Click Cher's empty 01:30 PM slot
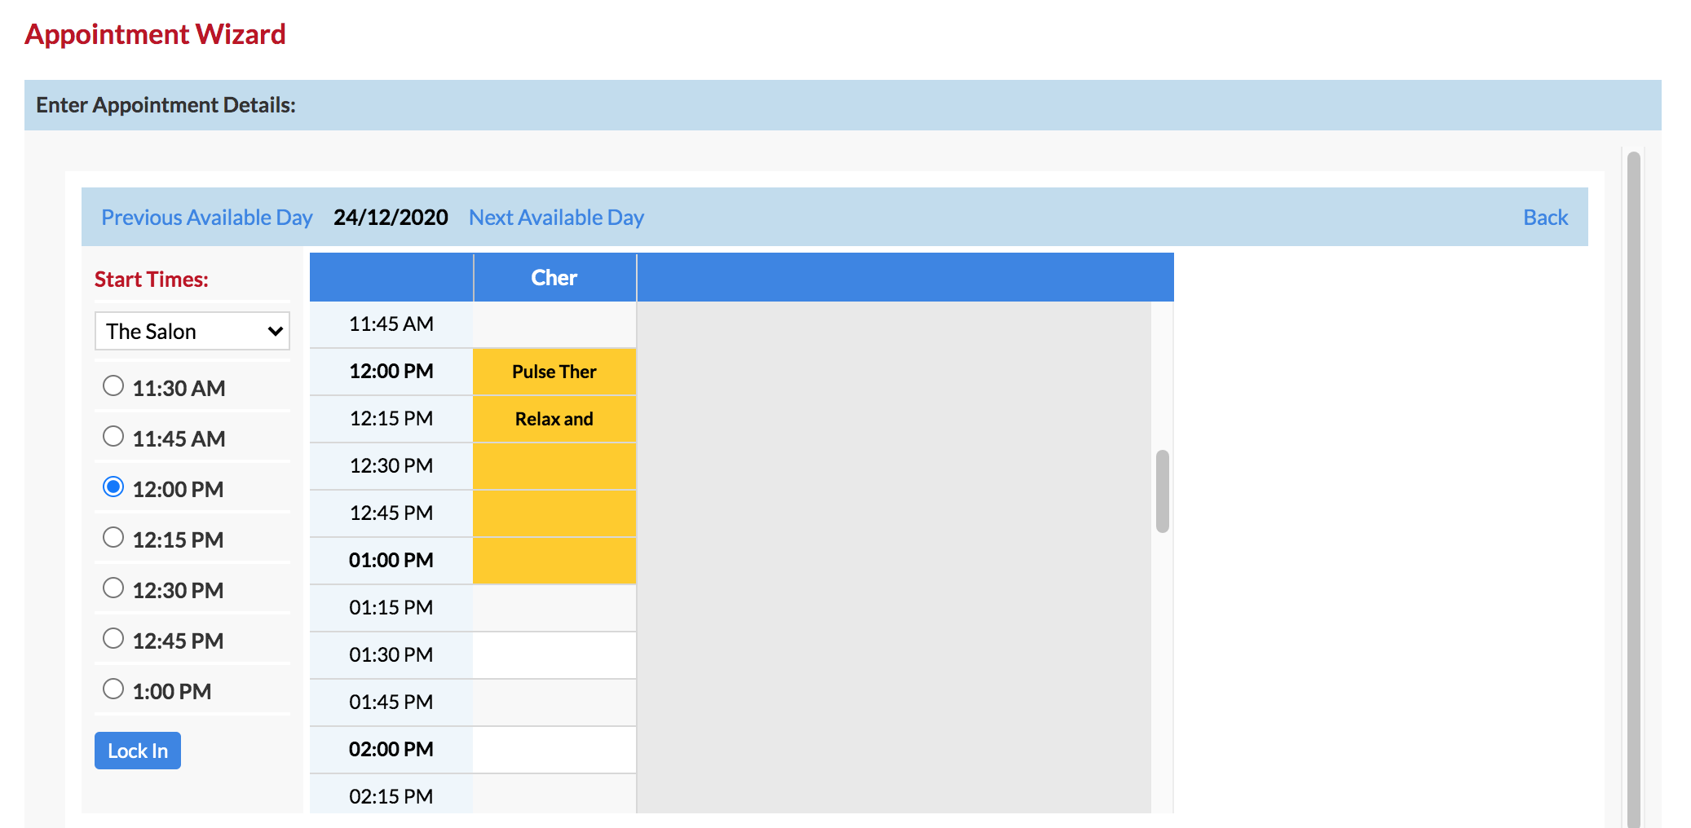The height and width of the screenshot is (828, 1691). click(x=554, y=655)
